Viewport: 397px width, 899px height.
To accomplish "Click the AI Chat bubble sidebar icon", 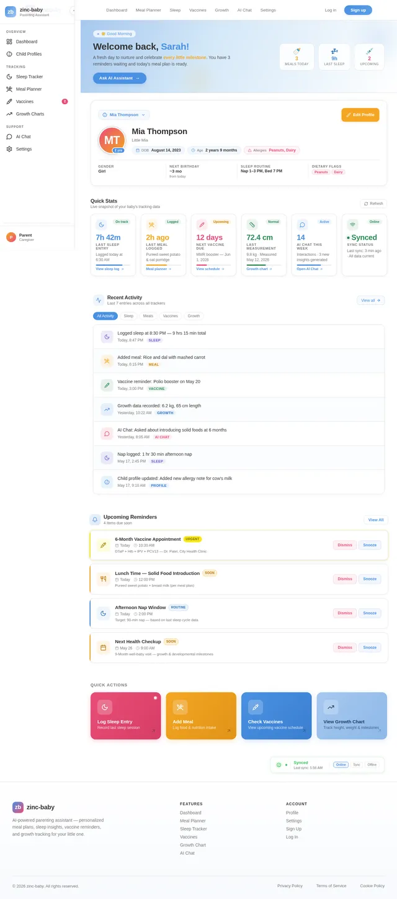I will coord(9,137).
